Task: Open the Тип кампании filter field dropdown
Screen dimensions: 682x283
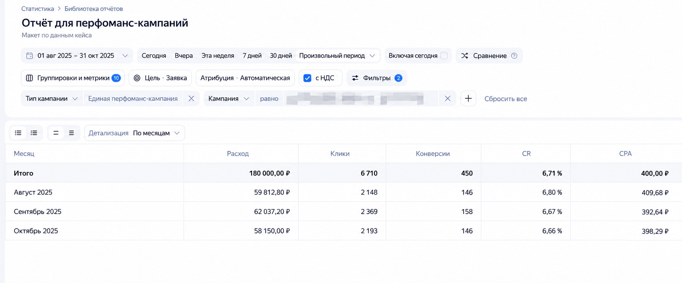Action: (52, 98)
